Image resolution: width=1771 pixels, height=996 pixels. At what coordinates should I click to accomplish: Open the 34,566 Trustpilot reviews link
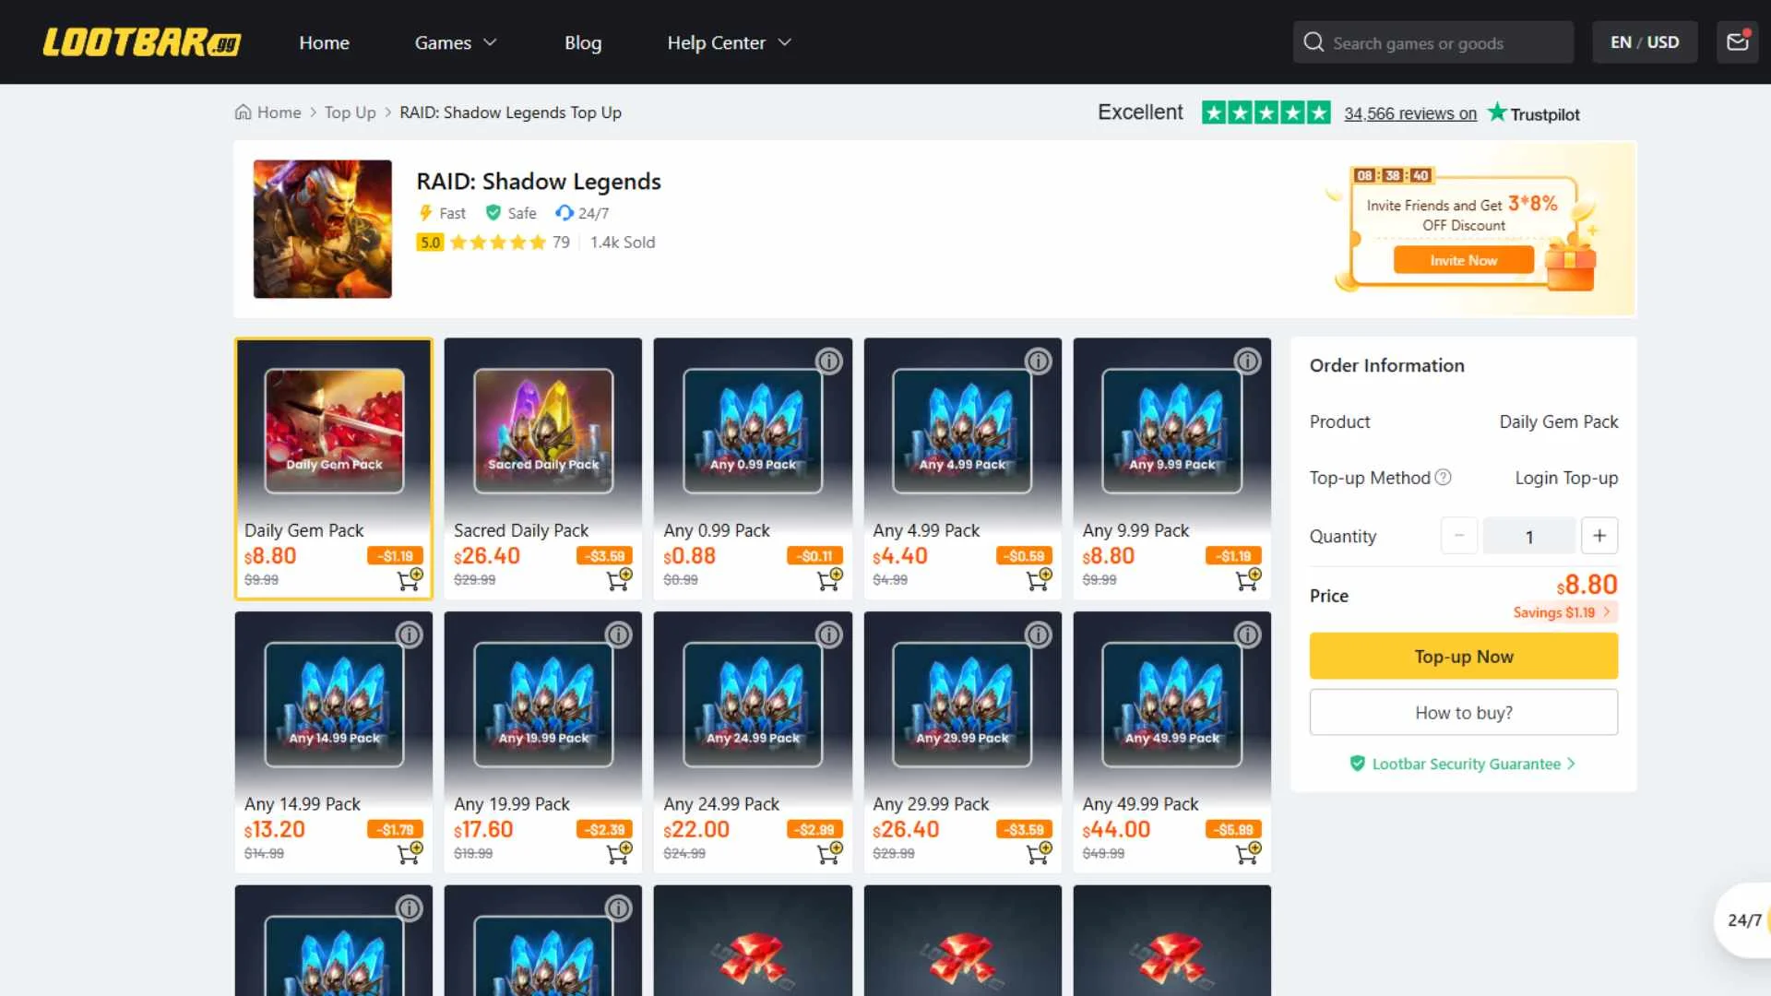click(x=1409, y=113)
